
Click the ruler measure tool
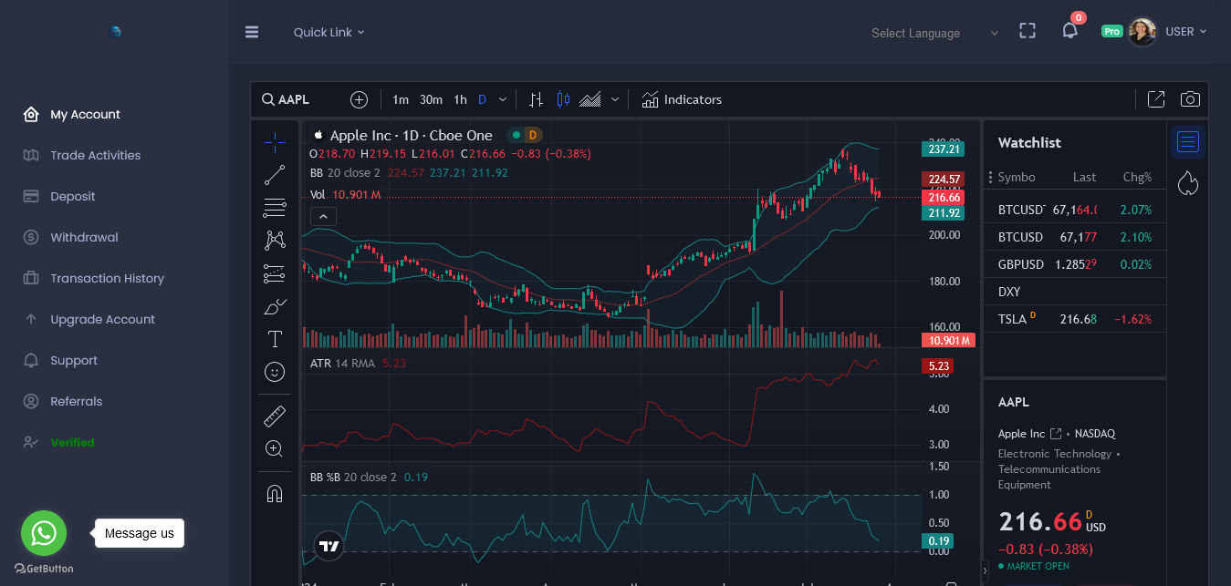pyautogui.click(x=275, y=416)
